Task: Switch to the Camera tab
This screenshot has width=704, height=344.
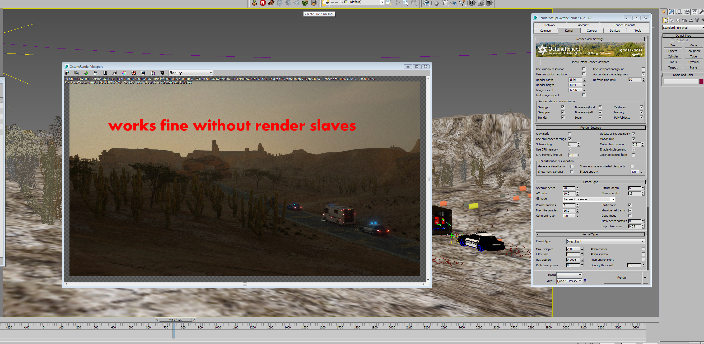Action: [591, 31]
